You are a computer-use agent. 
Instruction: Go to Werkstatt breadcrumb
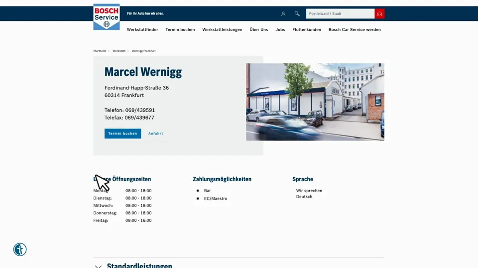click(x=119, y=51)
